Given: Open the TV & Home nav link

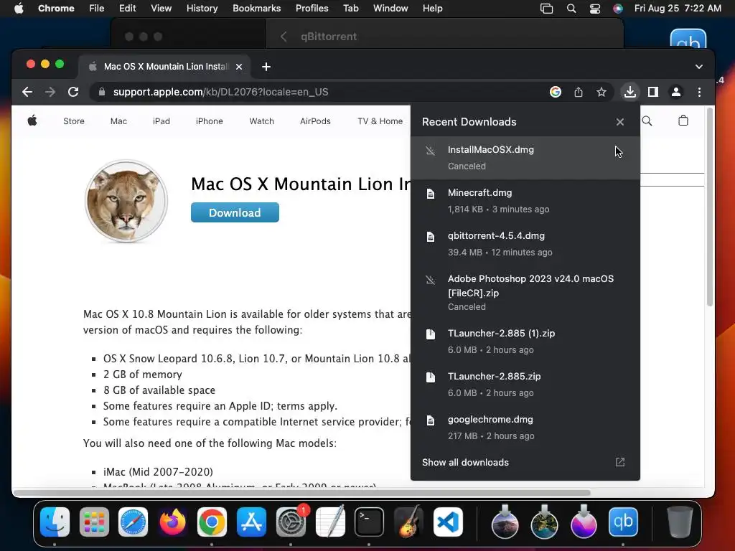Looking at the screenshot, I should pyautogui.click(x=380, y=121).
